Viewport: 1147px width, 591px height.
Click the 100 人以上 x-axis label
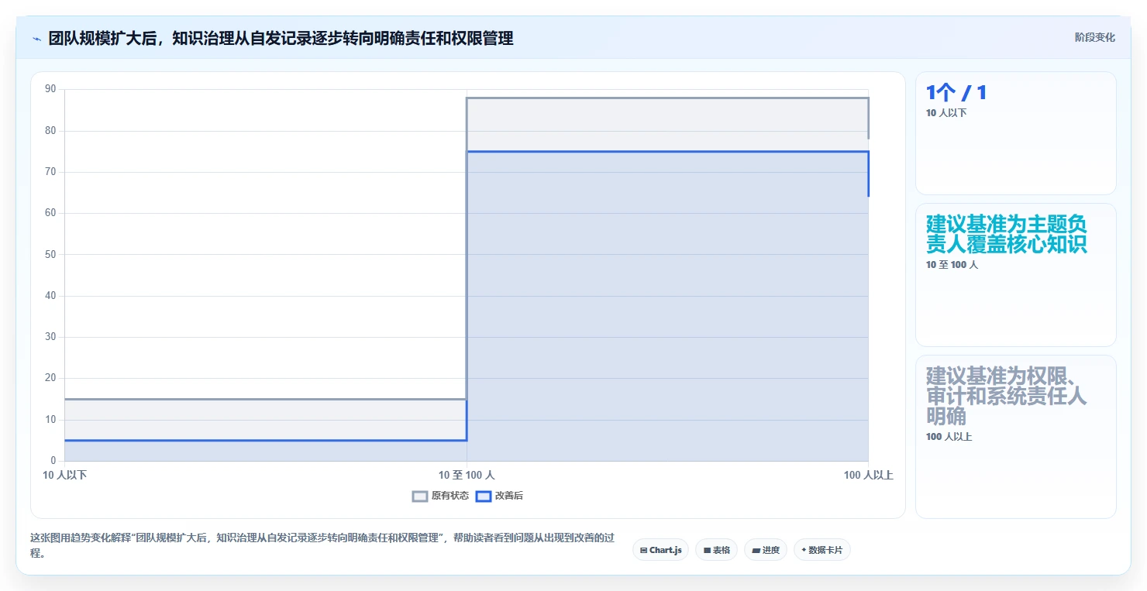869,476
